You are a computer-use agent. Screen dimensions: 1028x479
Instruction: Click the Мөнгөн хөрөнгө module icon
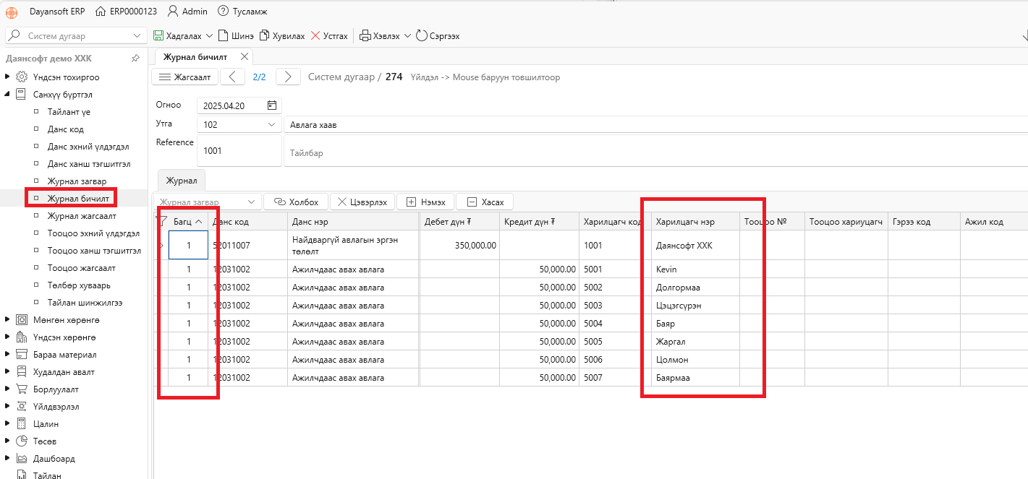[22, 319]
